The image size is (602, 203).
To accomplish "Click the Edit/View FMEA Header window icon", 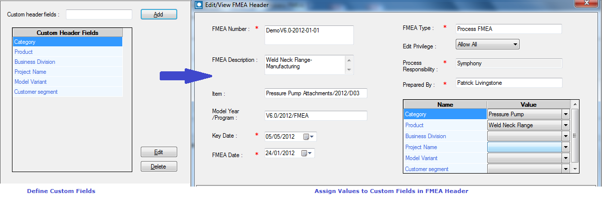I will click(x=200, y=5).
